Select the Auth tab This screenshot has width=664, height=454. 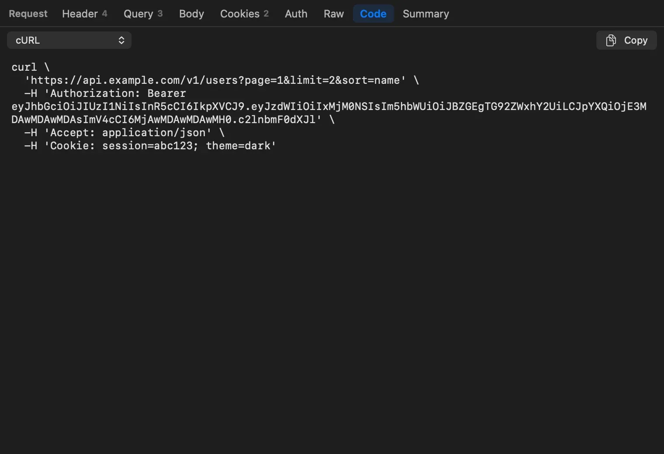click(296, 14)
